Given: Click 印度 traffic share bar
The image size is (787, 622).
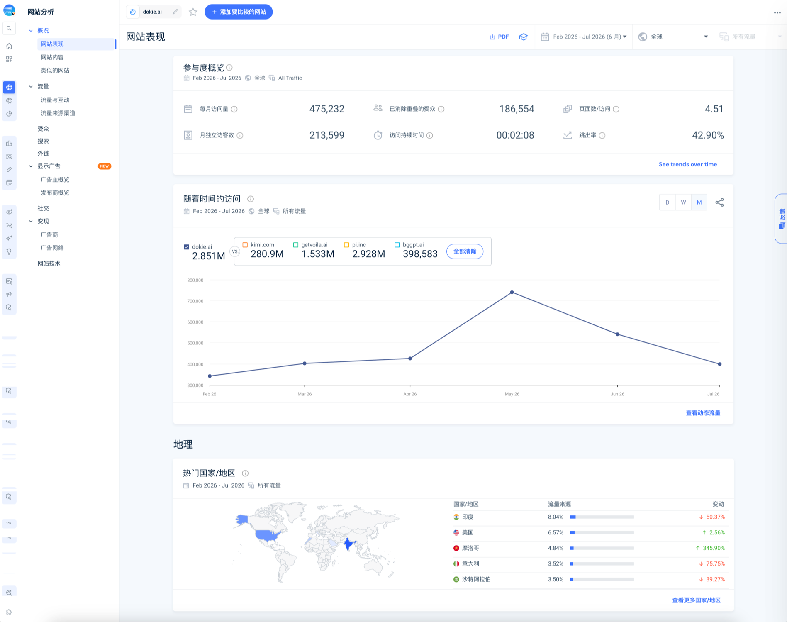Looking at the screenshot, I should [x=602, y=517].
